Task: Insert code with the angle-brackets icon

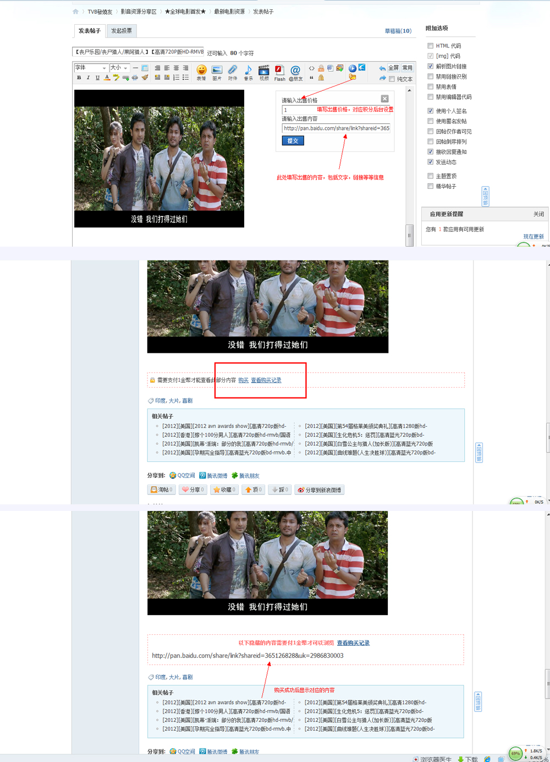Action: pyautogui.click(x=312, y=68)
